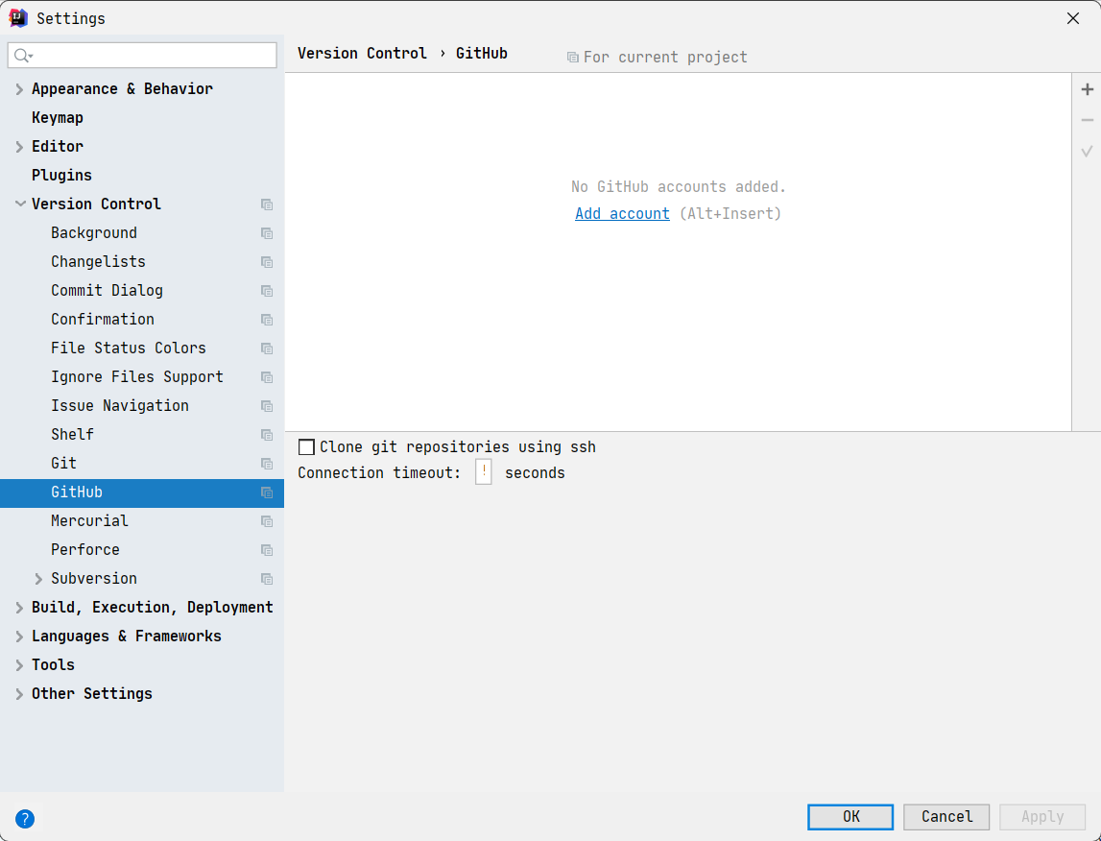Click the OK button

(x=850, y=816)
